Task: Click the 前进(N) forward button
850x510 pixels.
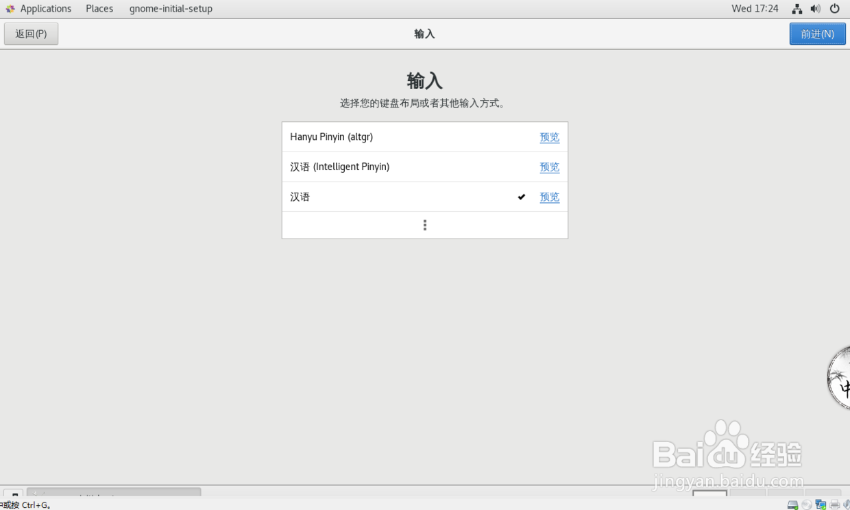Action: pyautogui.click(x=817, y=33)
